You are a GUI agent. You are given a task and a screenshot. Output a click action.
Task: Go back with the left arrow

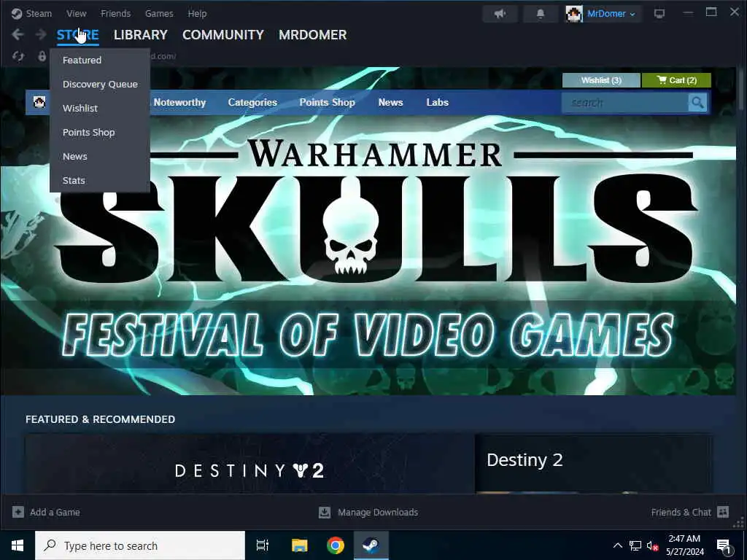(18, 34)
